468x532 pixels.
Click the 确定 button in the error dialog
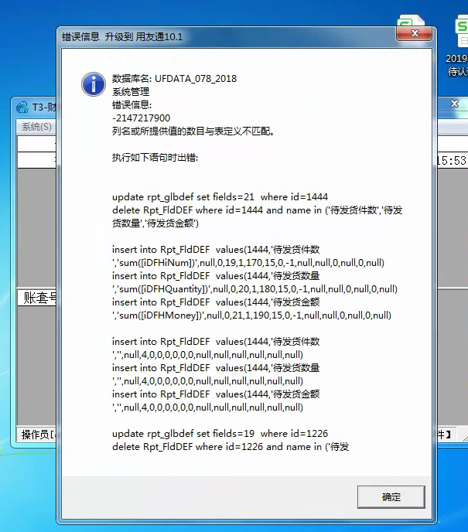tap(391, 497)
